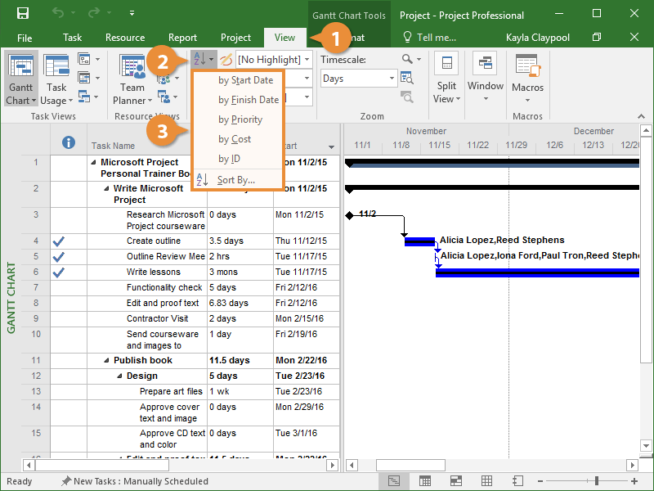This screenshot has height=491, width=654.
Task: Select sort by Finish Date
Action: (x=248, y=100)
